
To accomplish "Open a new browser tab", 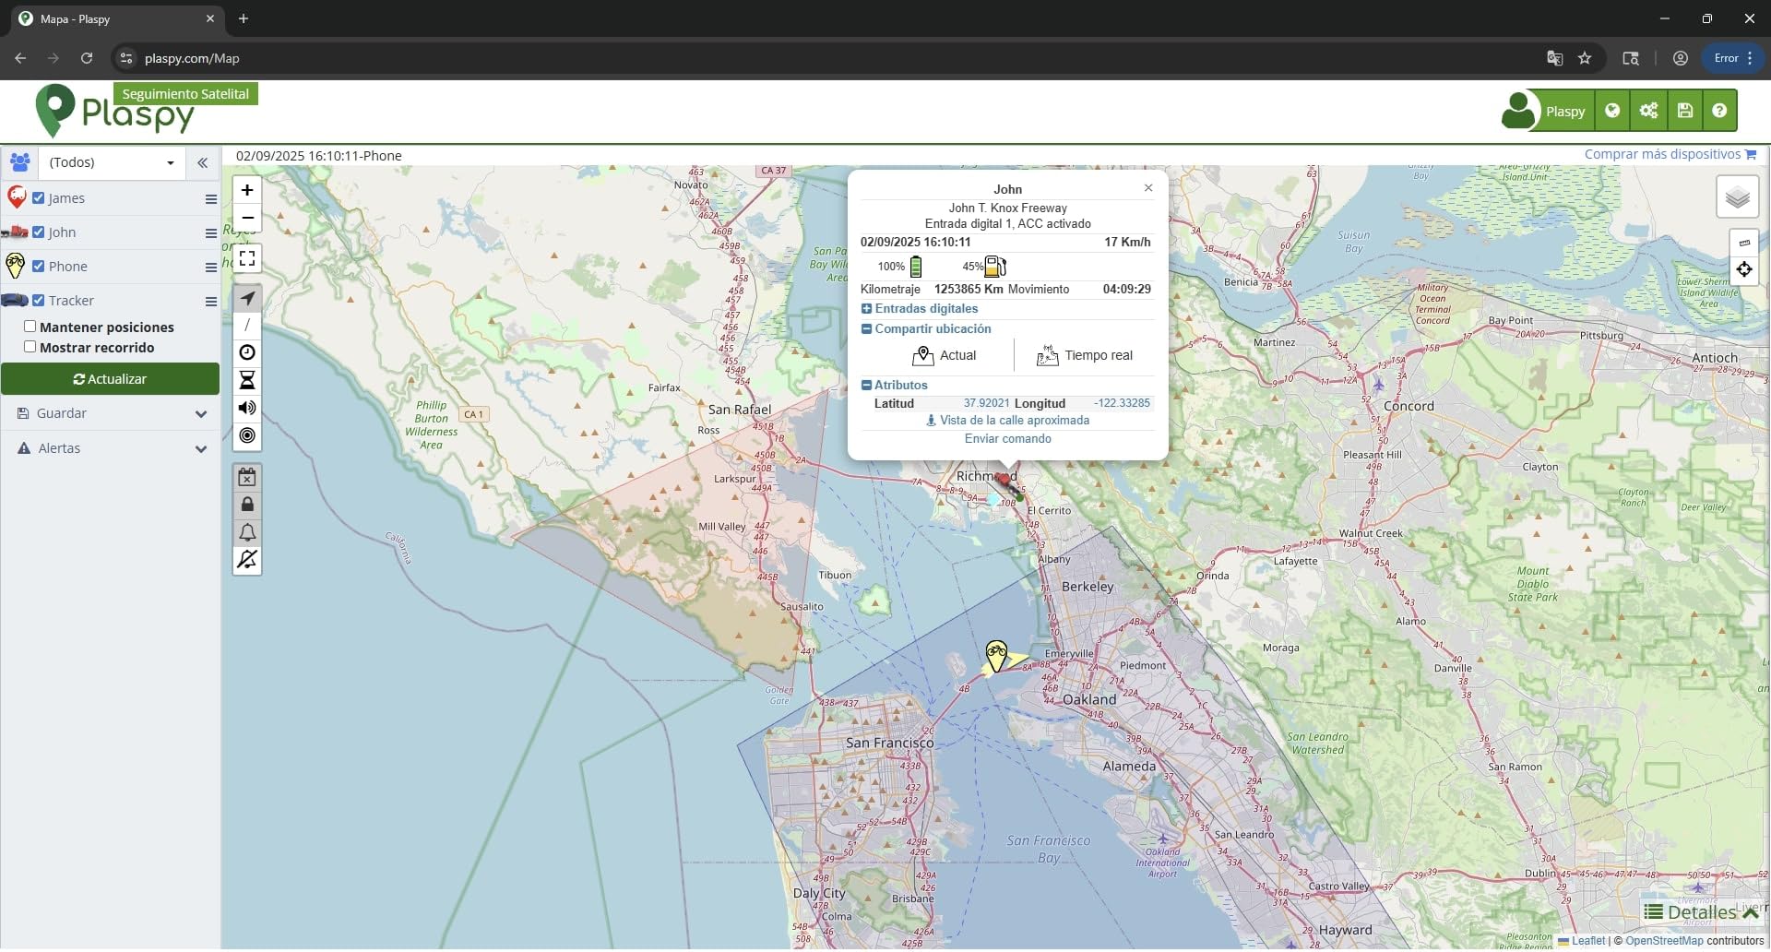I will click(x=244, y=18).
